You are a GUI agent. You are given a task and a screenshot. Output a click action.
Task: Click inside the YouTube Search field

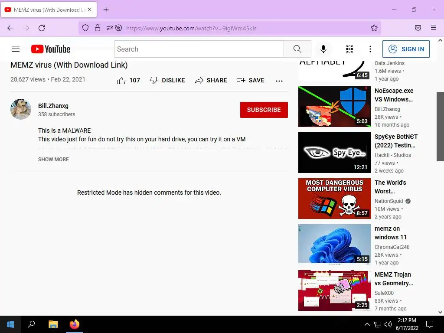coord(199,49)
